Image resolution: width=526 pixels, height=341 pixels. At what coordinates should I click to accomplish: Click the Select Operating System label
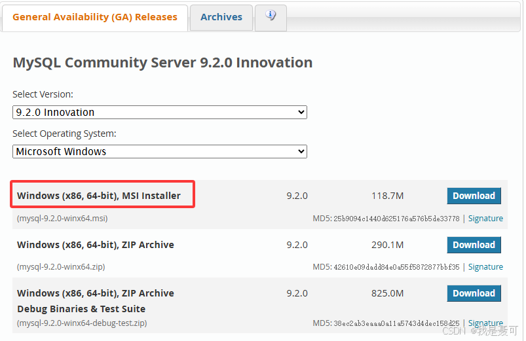tap(64, 134)
